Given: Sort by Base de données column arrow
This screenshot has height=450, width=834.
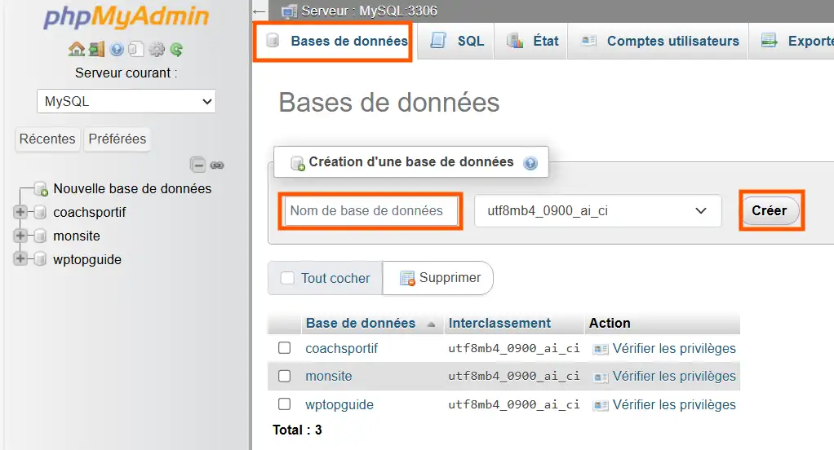Looking at the screenshot, I should [432, 324].
